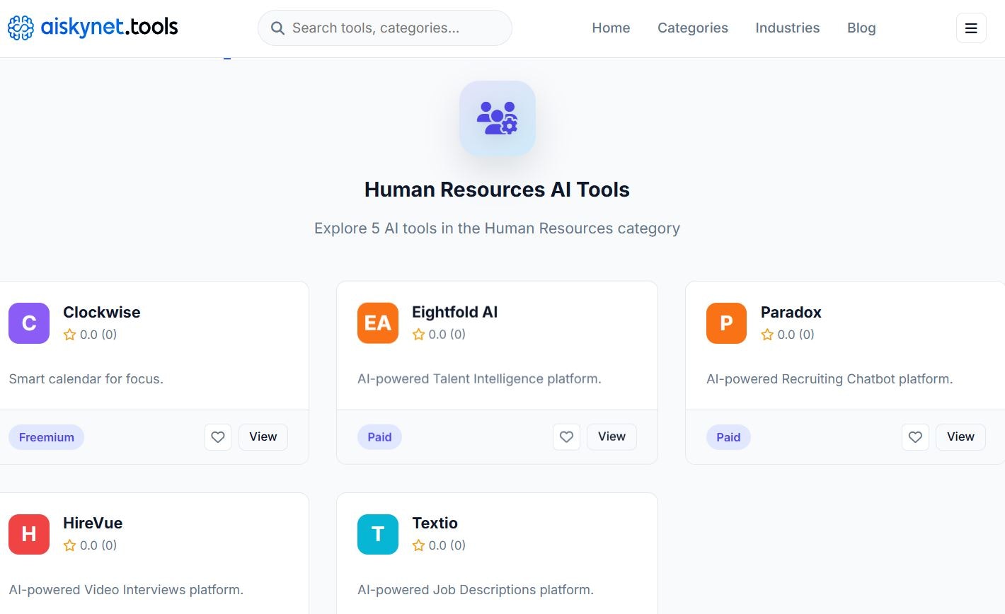Viewport: 1005px width, 614px height.
Task: Click the orange P Paradox logo
Action: [727, 323]
